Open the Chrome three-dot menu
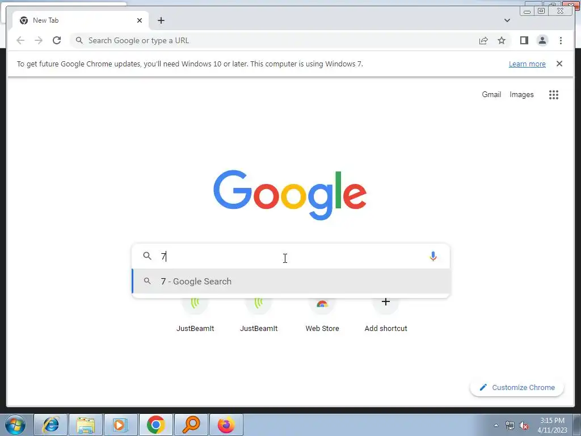 (x=561, y=40)
